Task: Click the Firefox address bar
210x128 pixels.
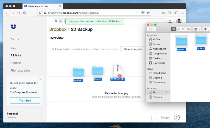Action: point(94,13)
